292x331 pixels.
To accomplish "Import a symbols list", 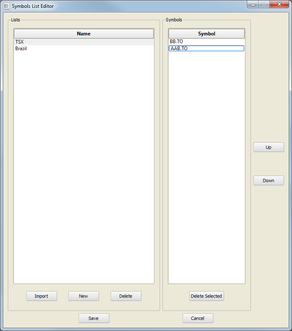I will coord(42,296).
